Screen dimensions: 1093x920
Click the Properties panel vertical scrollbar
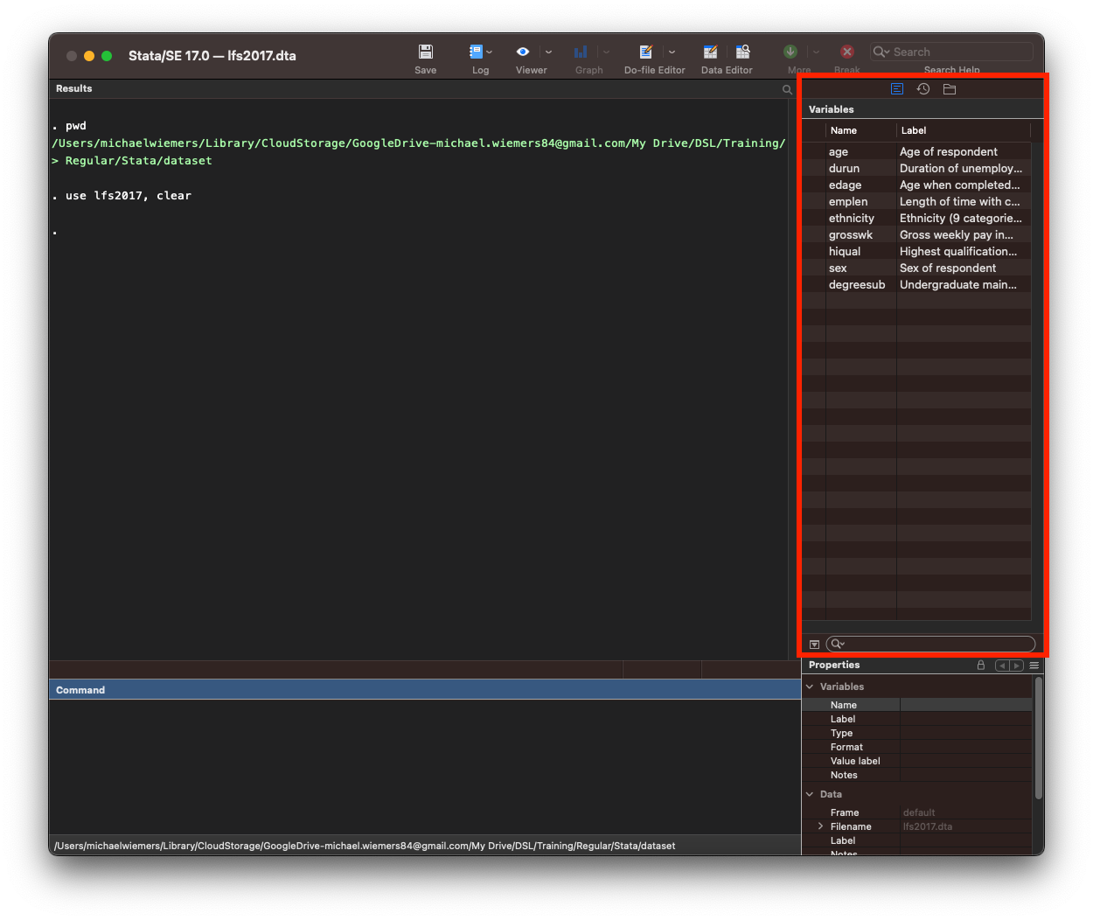click(1038, 737)
